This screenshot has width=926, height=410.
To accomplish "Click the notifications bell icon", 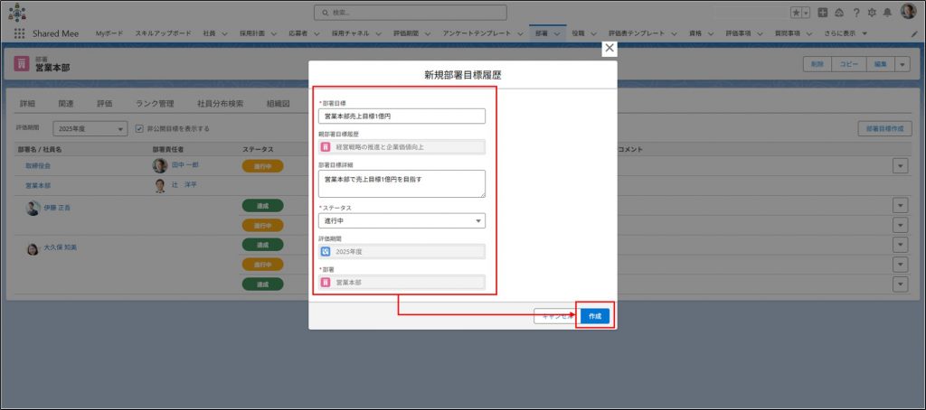I will click(x=885, y=13).
